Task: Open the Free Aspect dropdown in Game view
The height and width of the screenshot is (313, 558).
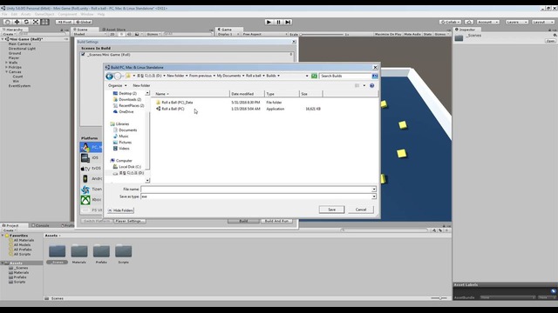Action: pos(265,34)
